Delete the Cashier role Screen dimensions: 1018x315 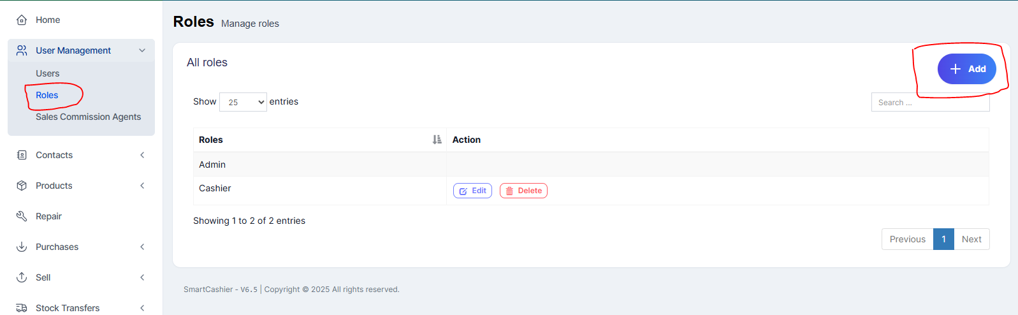coord(523,191)
